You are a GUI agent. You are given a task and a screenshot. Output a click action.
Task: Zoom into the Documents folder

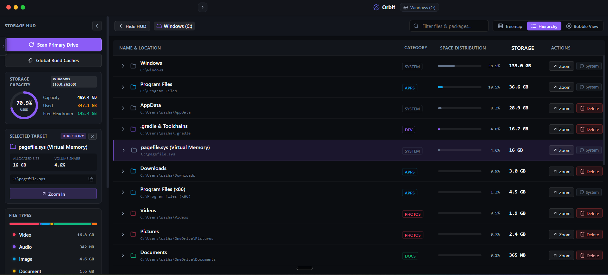click(x=561, y=255)
